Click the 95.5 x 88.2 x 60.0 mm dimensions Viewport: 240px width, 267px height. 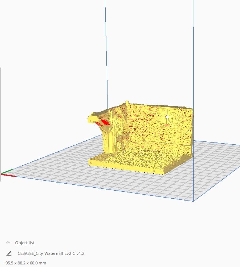[x=26, y=263]
